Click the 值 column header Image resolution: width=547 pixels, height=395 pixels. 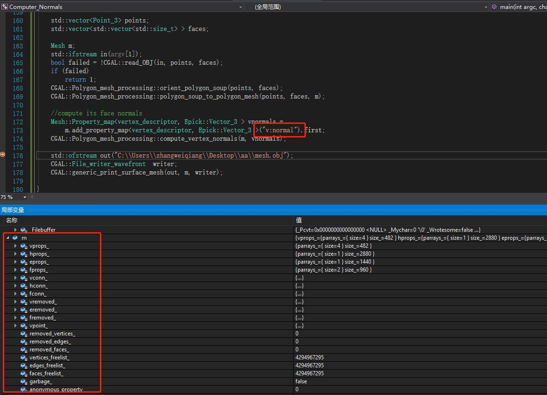click(299, 220)
